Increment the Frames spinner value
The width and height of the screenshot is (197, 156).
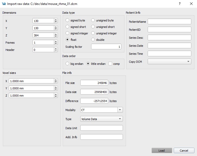pos(56,41)
